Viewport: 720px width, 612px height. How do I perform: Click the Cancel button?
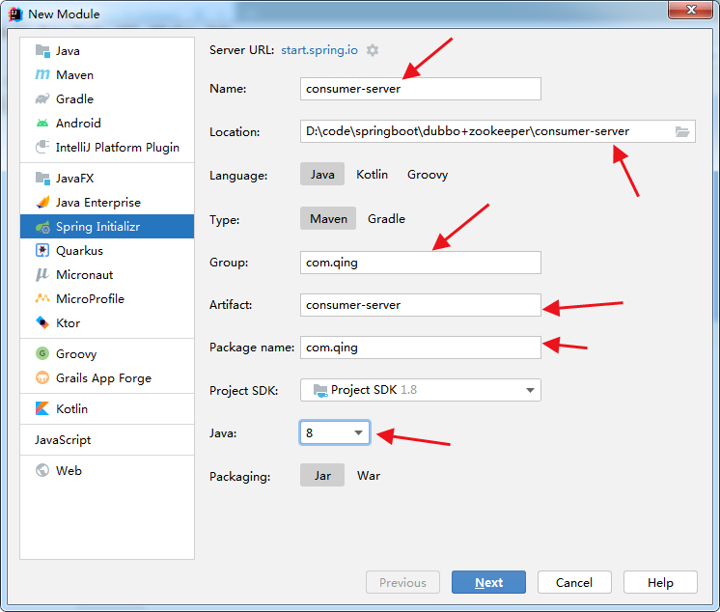click(574, 582)
